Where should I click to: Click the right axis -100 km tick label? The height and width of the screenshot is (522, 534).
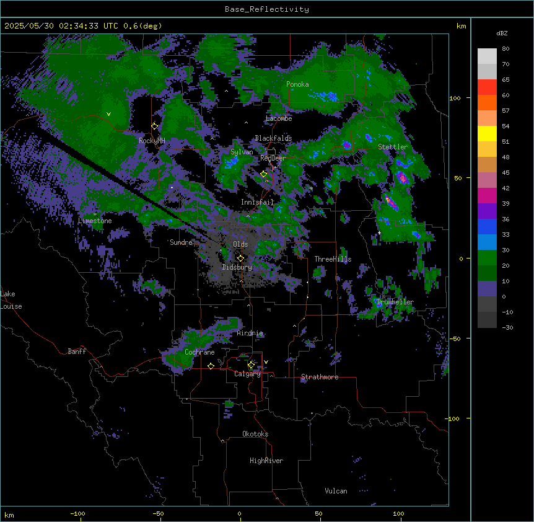tap(453, 418)
